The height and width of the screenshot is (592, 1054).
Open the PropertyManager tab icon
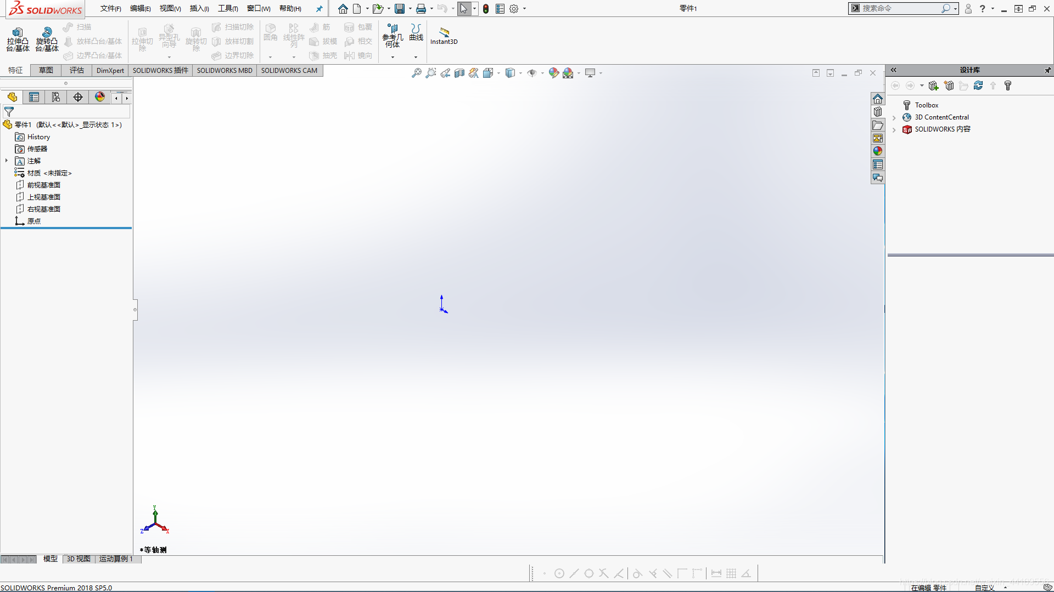coord(34,97)
